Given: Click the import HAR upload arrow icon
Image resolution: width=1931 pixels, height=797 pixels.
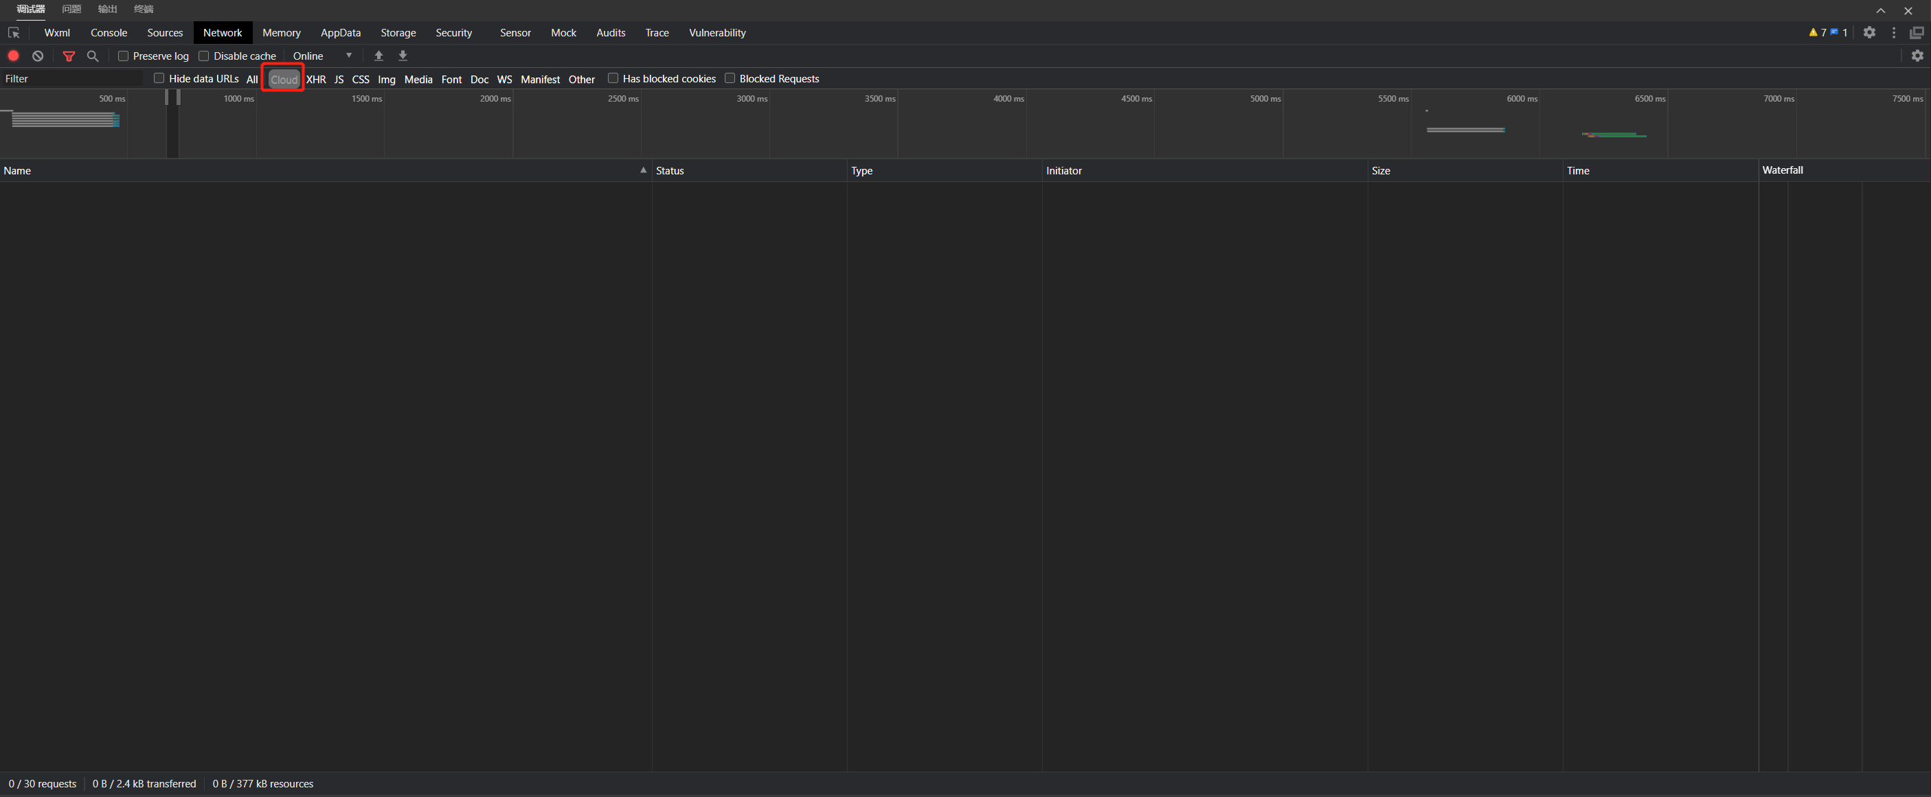Looking at the screenshot, I should (379, 56).
